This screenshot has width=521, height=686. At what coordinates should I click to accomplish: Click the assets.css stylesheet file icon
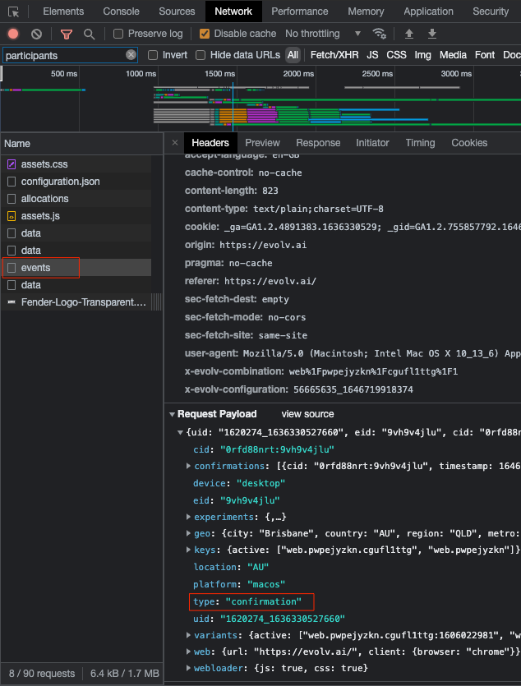coord(12,164)
